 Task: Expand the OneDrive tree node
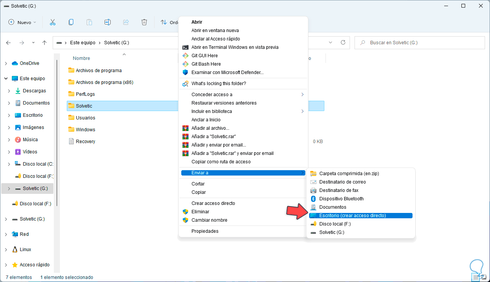[x=6, y=63]
